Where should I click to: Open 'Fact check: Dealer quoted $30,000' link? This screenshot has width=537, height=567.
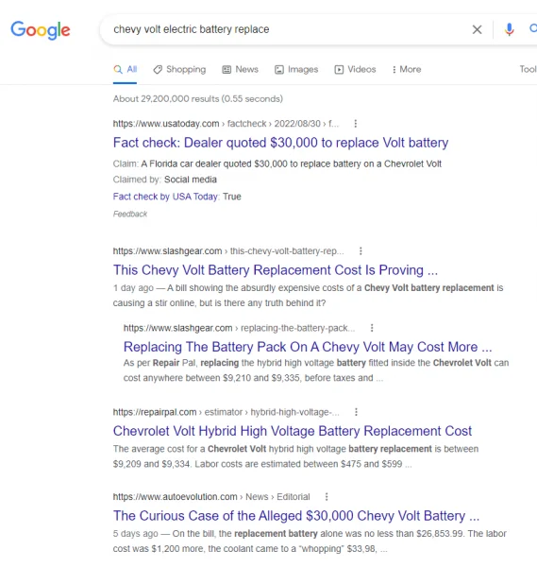pos(280,143)
